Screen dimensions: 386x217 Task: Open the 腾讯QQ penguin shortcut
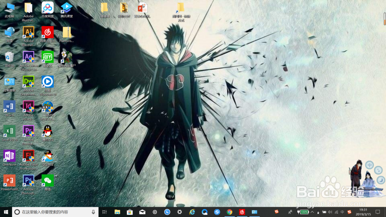point(47,133)
